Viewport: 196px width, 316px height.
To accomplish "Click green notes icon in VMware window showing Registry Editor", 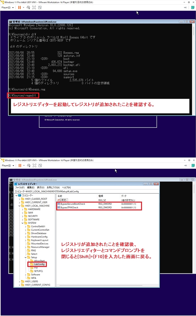I will 193,165.
